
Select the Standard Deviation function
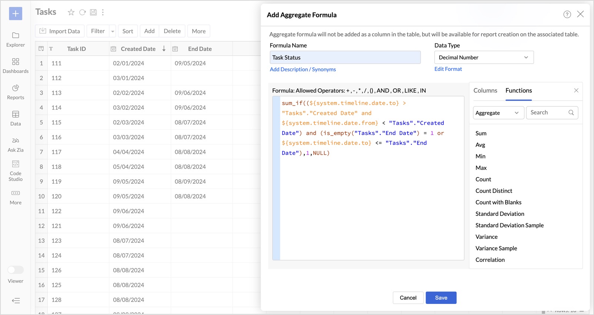point(500,214)
